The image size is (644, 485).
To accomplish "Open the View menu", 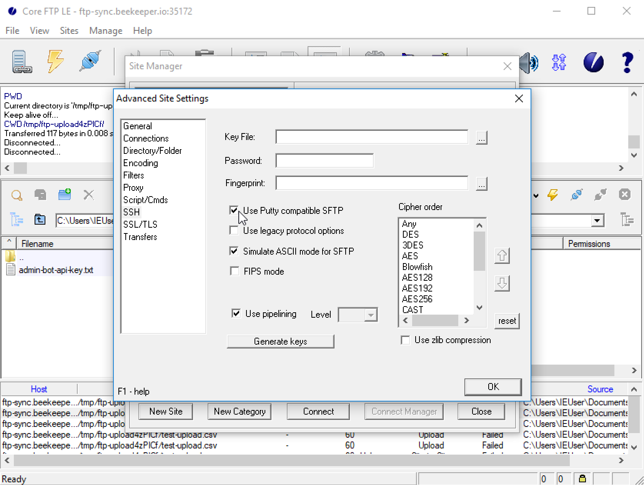I will tap(40, 31).
